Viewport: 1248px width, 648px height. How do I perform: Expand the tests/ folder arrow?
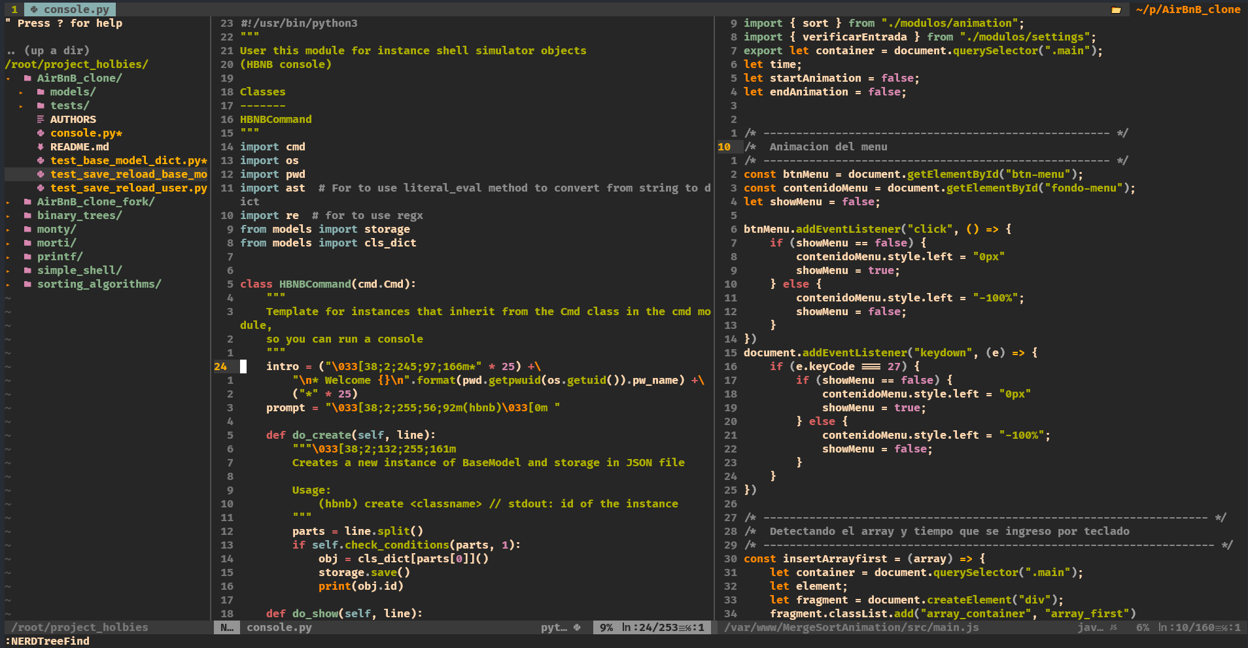21,106
